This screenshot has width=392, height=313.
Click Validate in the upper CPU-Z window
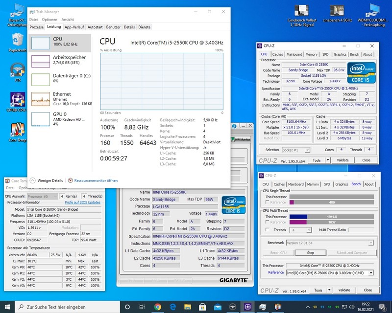coord(343,160)
